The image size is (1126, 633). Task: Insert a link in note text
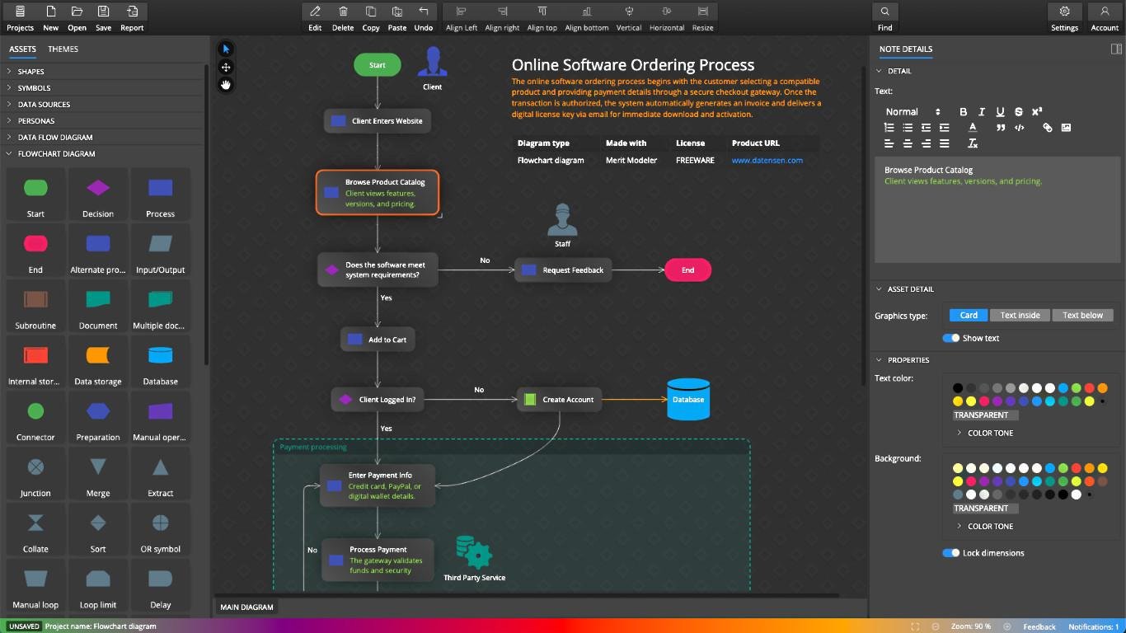(x=1048, y=128)
